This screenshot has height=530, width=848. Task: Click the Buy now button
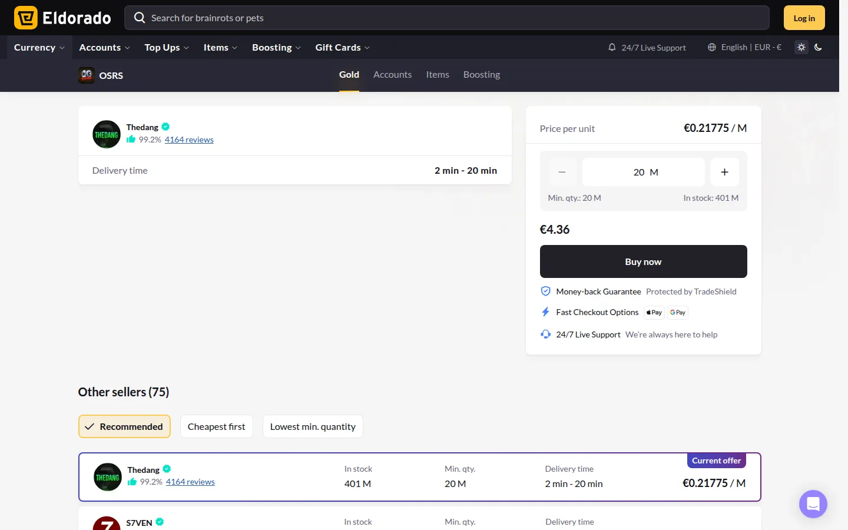point(644,261)
